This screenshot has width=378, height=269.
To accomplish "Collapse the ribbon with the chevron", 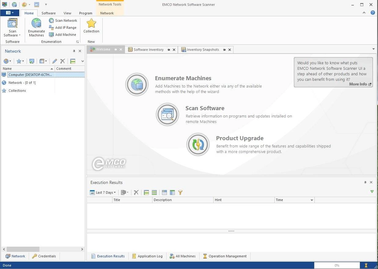I will pyautogui.click(x=364, y=13).
